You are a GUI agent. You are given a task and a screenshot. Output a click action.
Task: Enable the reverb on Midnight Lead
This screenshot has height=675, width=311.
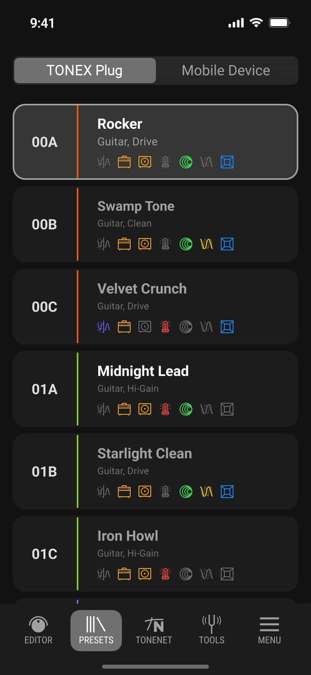[x=227, y=409]
